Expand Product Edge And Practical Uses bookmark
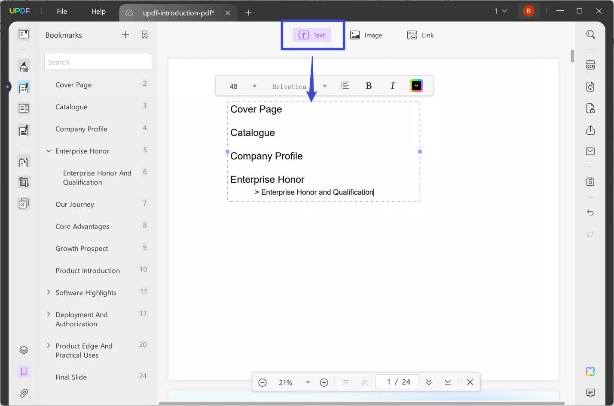 pyautogui.click(x=49, y=345)
